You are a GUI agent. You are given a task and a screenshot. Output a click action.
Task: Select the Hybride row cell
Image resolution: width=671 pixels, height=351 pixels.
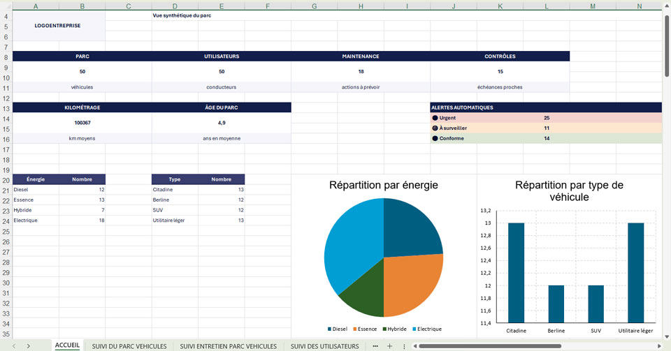click(x=36, y=210)
